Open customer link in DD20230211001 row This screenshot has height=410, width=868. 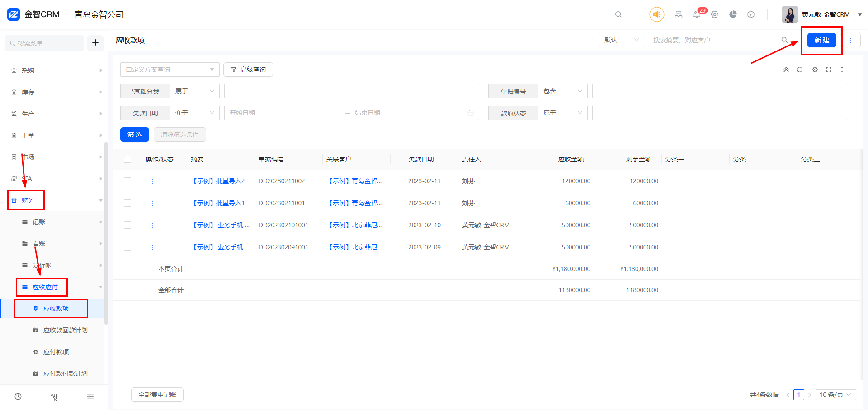(354, 203)
